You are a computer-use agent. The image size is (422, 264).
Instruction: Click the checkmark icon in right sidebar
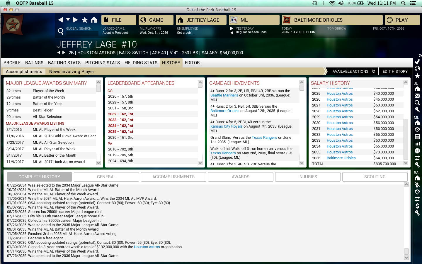click(417, 62)
